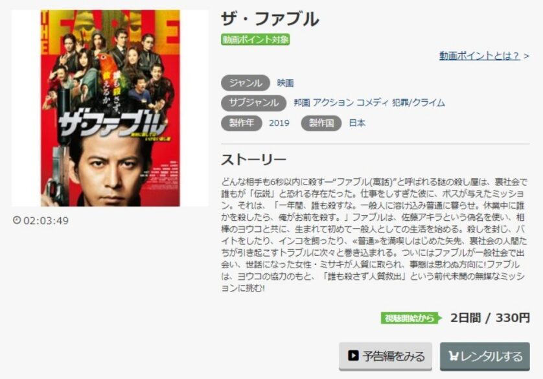Click the ジャンル label pill

246,83
